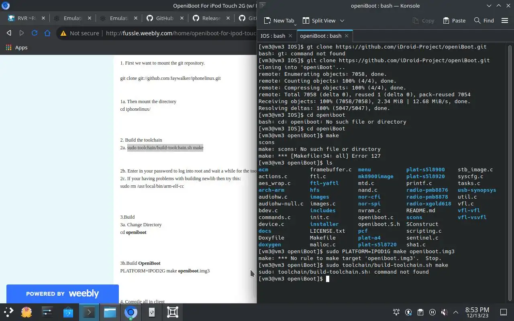Go back in browser
The height and width of the screenshot is (321, 514).
click(9, 33)
